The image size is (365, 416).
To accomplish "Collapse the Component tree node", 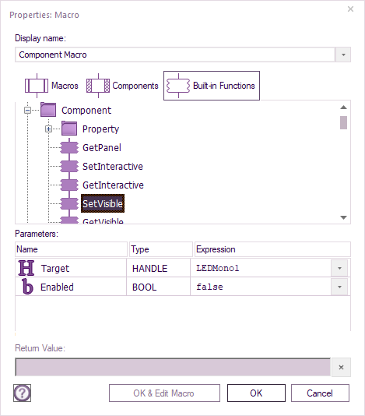I will tap(27, 110).
